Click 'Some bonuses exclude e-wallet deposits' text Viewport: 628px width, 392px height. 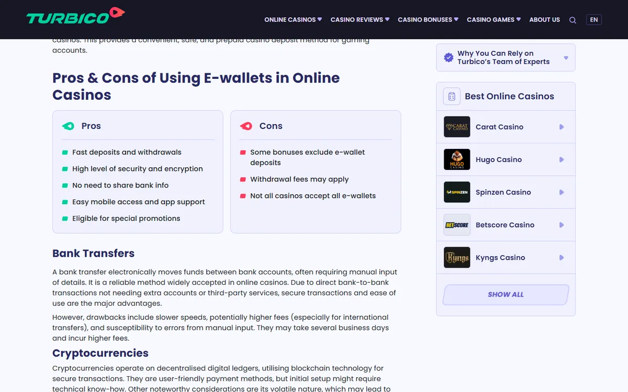(x=308, y=157)
